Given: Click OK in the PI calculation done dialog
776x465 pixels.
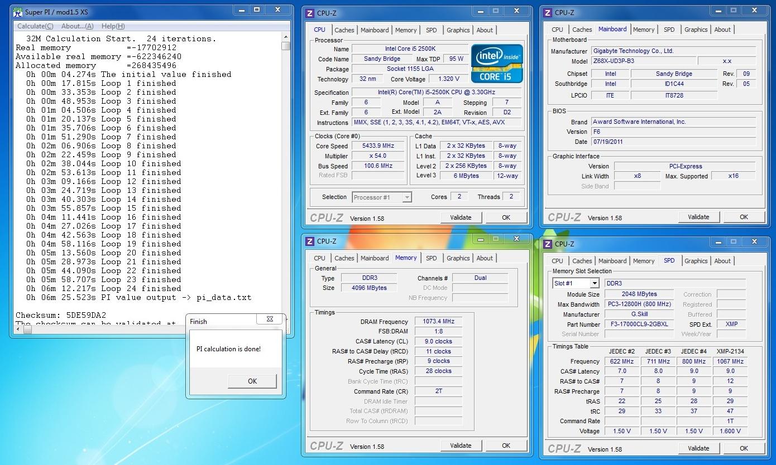Looking at the screenshot, I should (x=252, y=381).
